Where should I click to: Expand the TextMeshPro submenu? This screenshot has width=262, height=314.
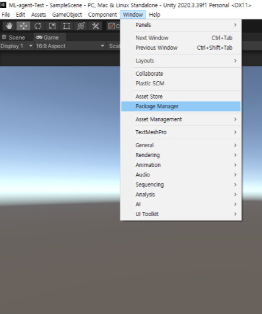(x=181, y=132)
